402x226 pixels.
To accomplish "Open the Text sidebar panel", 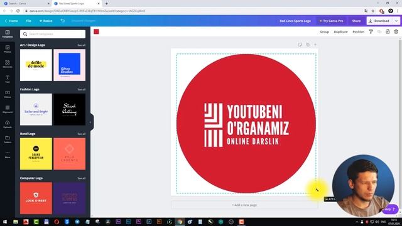I will [x=8, y=79].
